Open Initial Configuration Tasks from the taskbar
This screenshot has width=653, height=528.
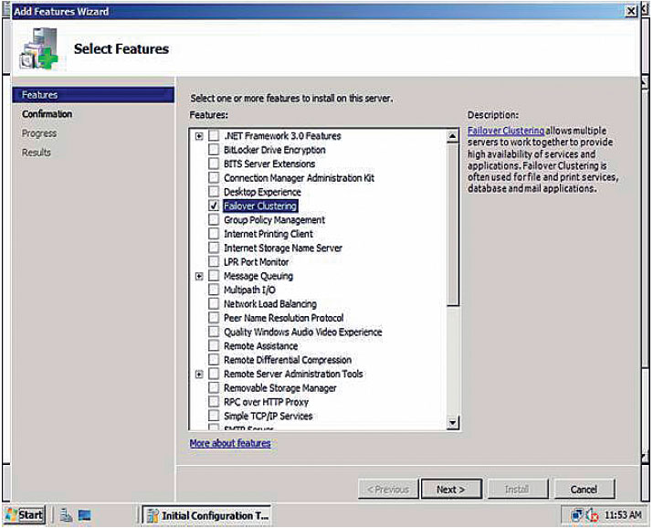point(208,515)
